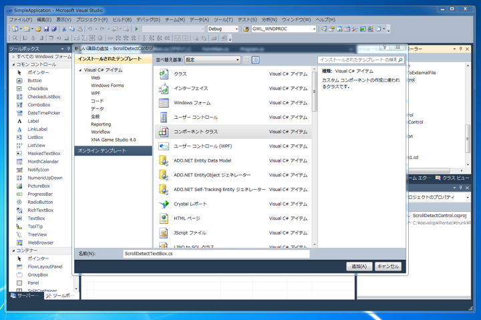Click the template list vertical scrollbar

point(315,92)
